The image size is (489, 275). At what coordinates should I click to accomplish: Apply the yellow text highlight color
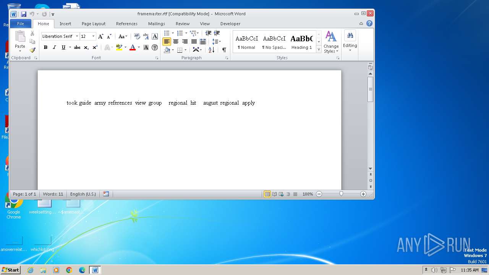tap(119, 47)
